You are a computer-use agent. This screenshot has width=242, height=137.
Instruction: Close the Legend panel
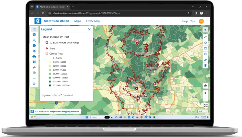click(x=89, y=29)
